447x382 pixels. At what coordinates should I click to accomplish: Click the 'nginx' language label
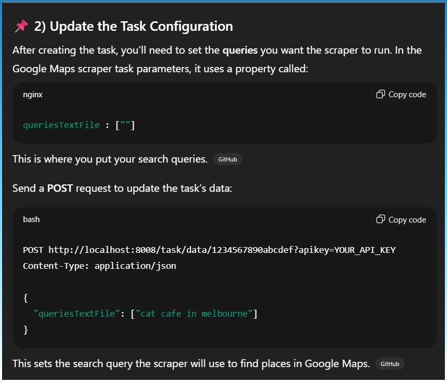(33, 95)
